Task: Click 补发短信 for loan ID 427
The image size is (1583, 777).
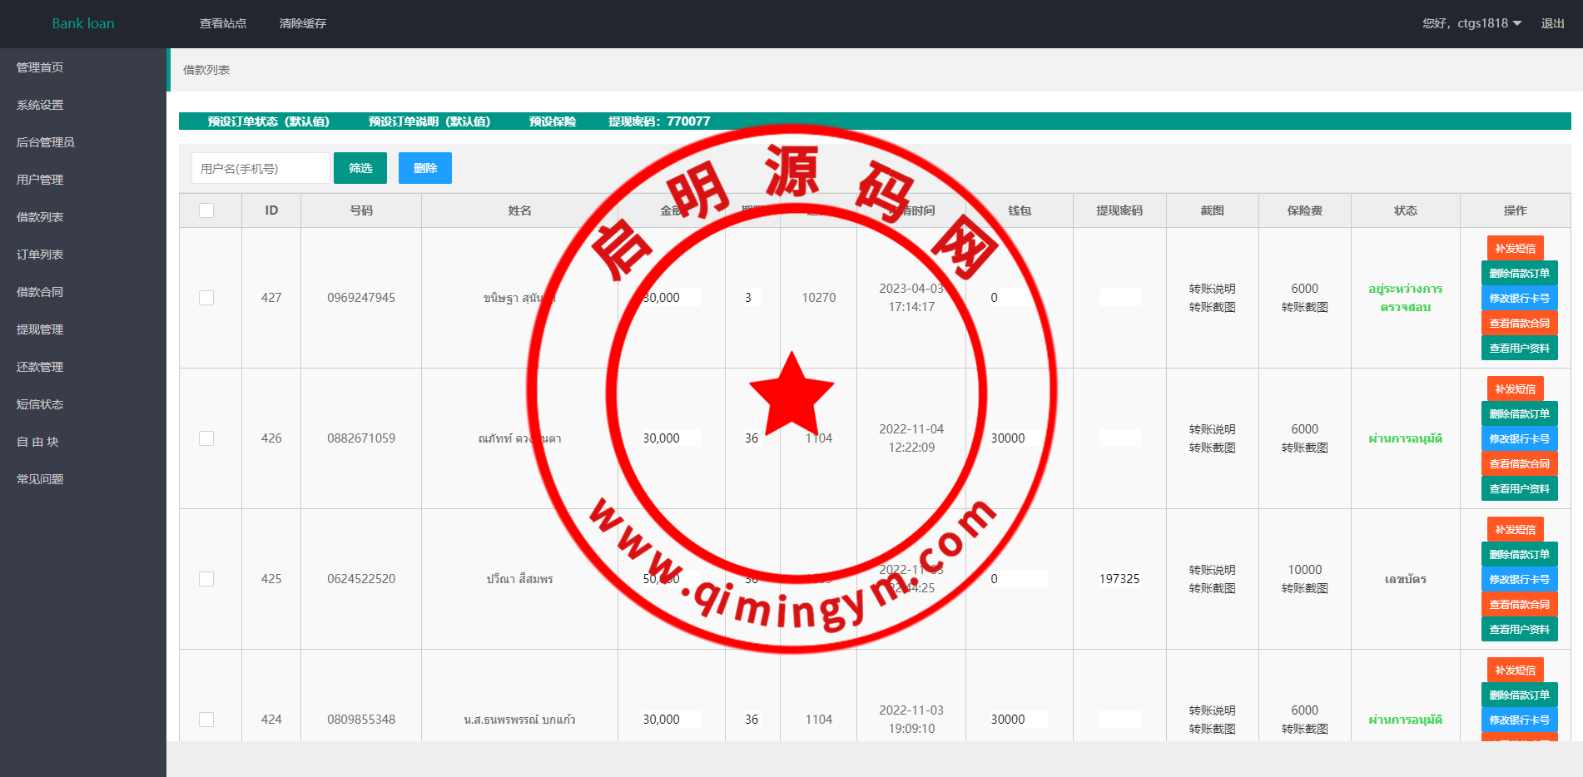Action: click(1515, 249)
